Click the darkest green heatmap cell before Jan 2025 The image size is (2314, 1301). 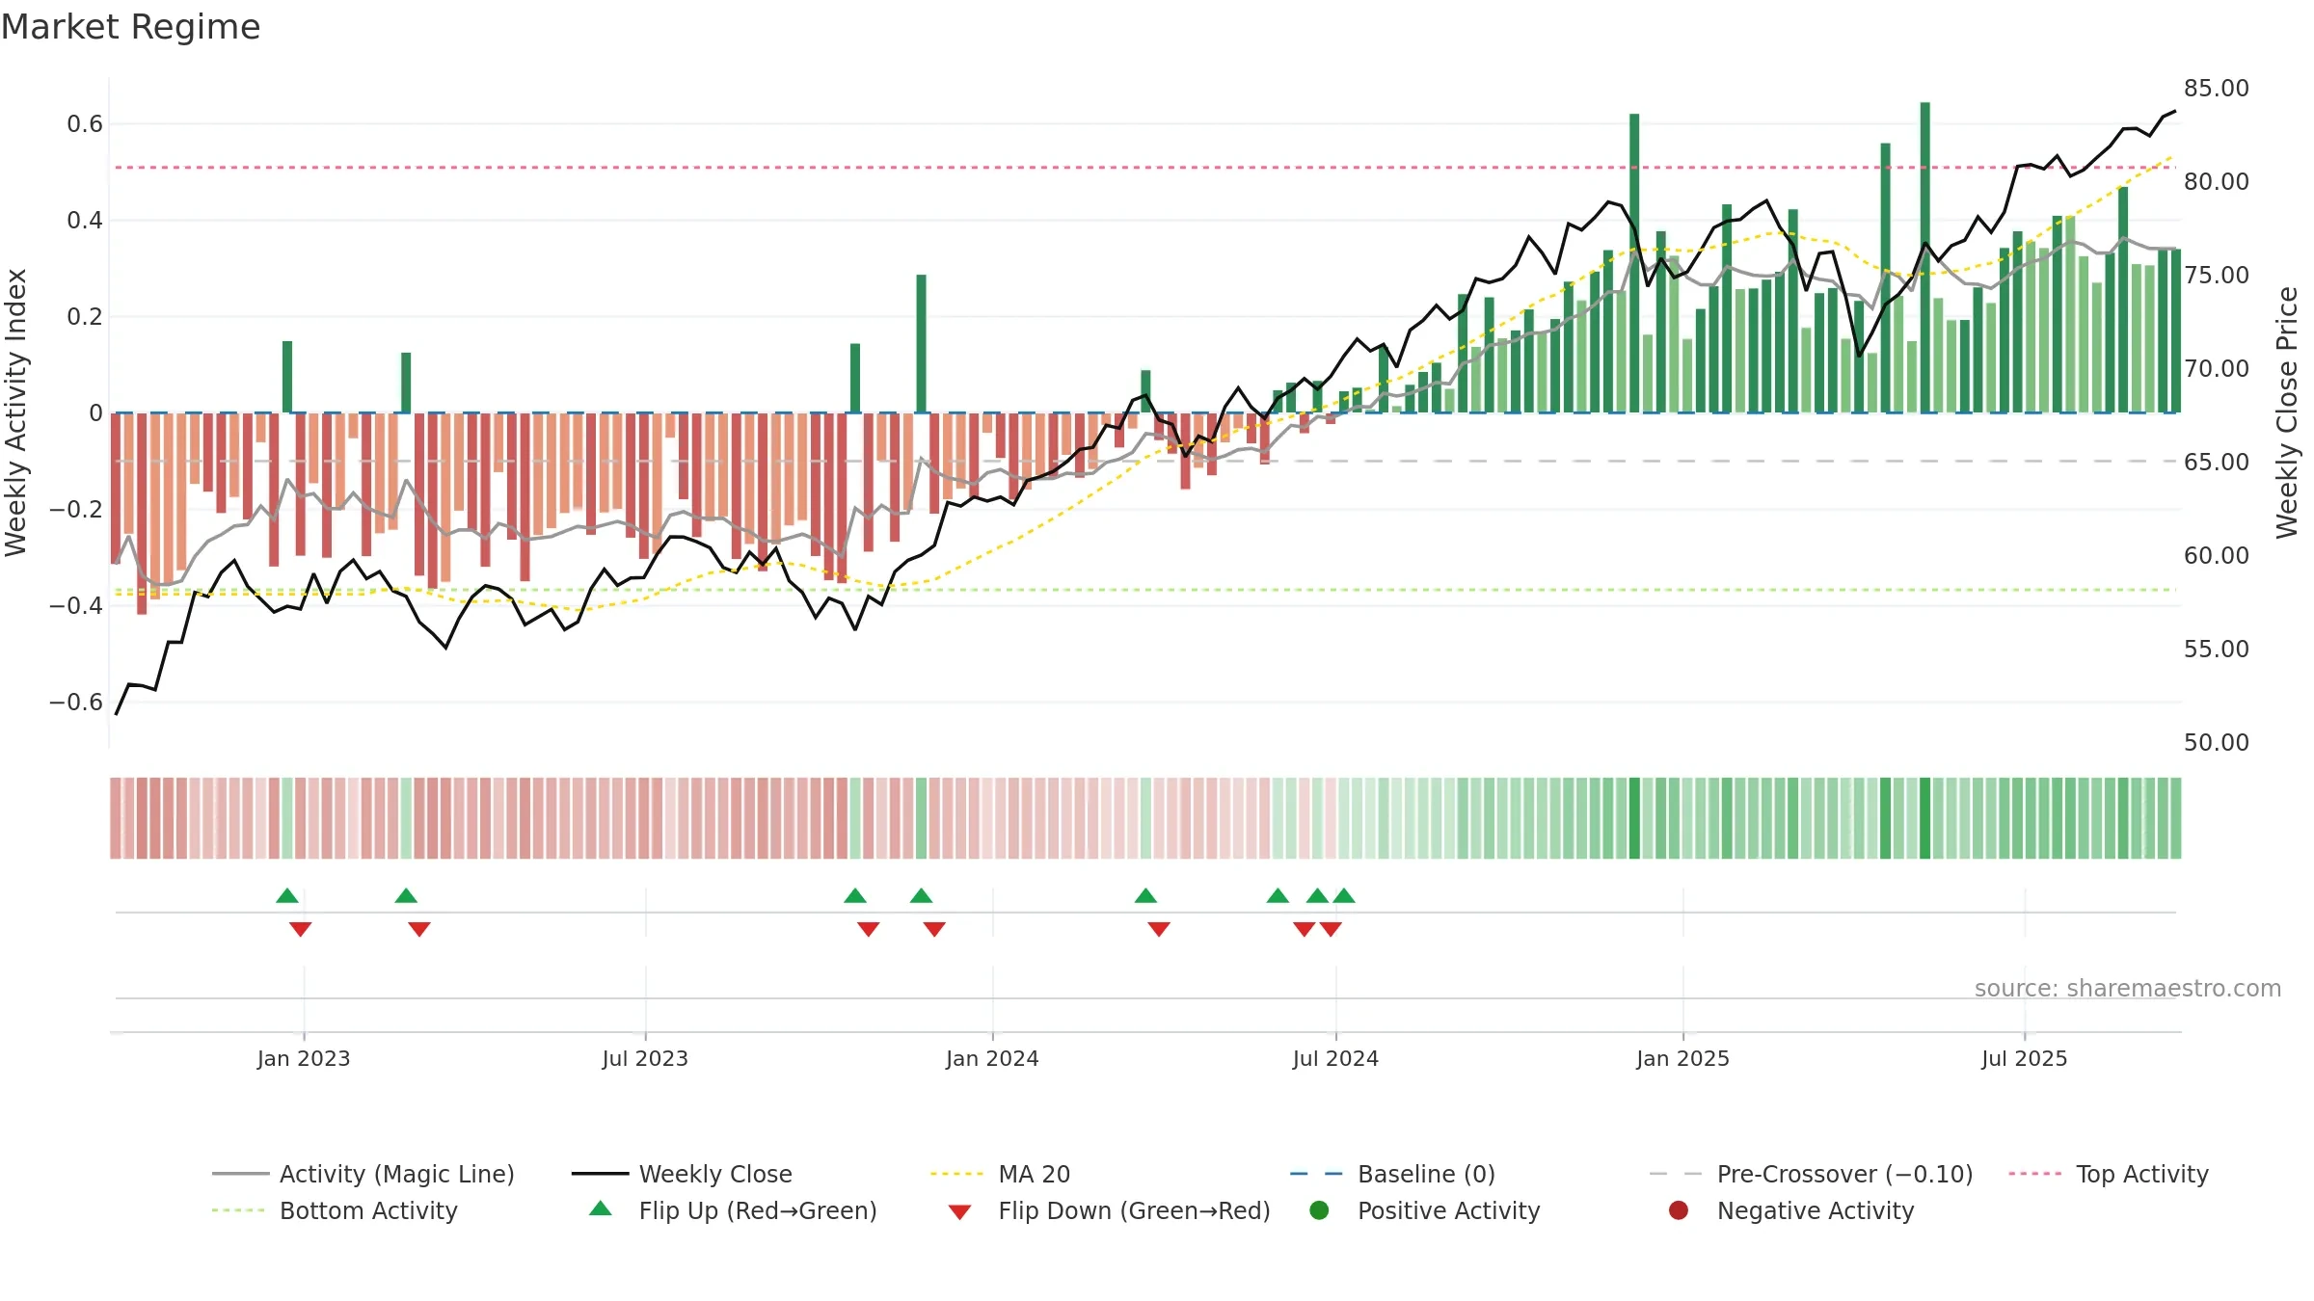(1634, 818)
